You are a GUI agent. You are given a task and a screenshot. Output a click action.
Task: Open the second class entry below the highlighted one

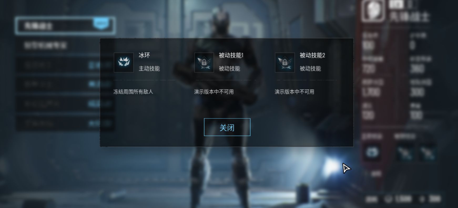(x=65, y=45)
